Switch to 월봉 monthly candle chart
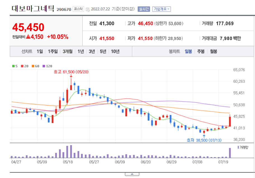 (x=214, y=51)
